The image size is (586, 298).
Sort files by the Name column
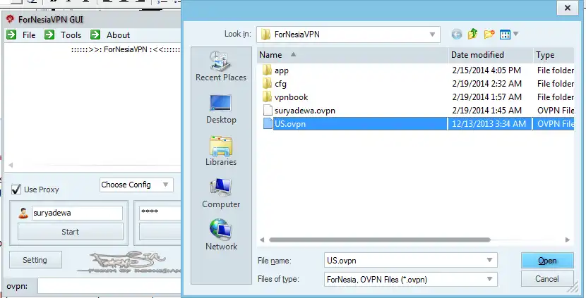pyautogui.click(x=352, y=55)
